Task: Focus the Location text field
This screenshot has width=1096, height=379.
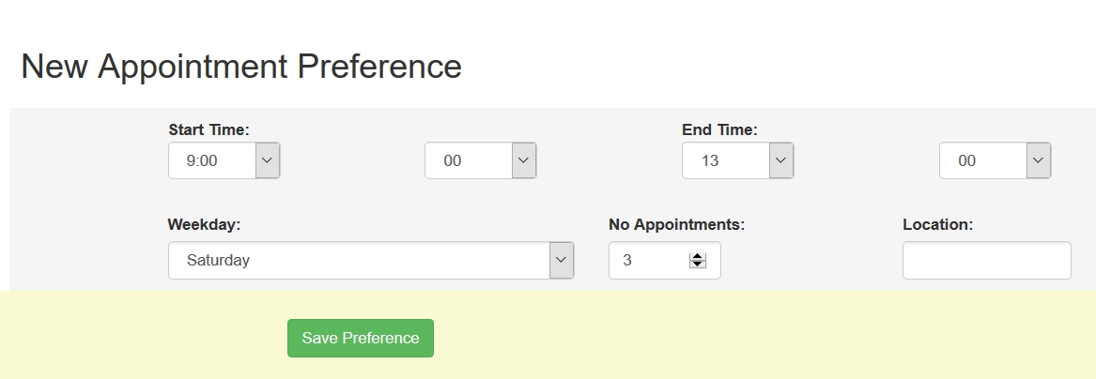Action: tap(986, 260)
